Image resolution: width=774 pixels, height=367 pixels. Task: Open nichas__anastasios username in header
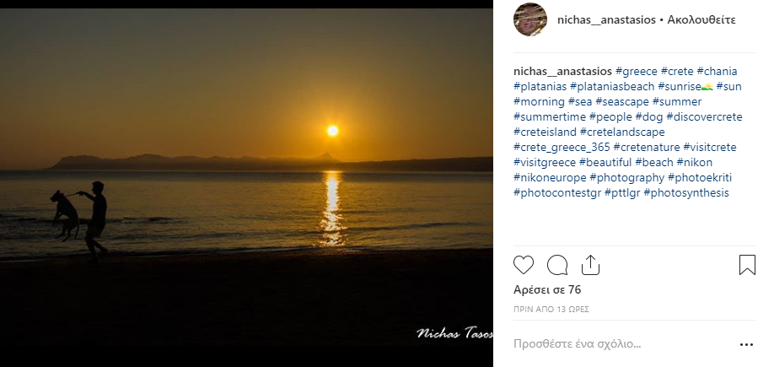click(x=605, y=20)
